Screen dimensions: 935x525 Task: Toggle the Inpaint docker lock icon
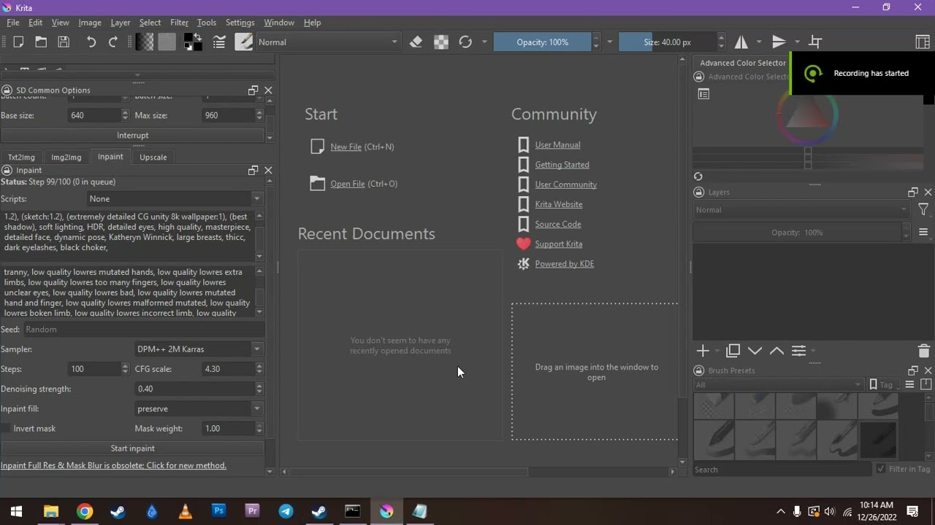tap(7, 171)
